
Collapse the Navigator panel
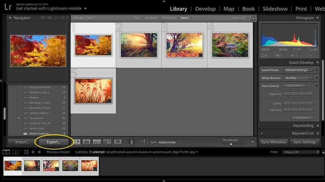11,18
